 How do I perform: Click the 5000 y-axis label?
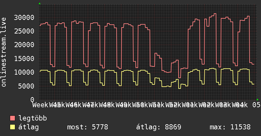click(26, 86)
